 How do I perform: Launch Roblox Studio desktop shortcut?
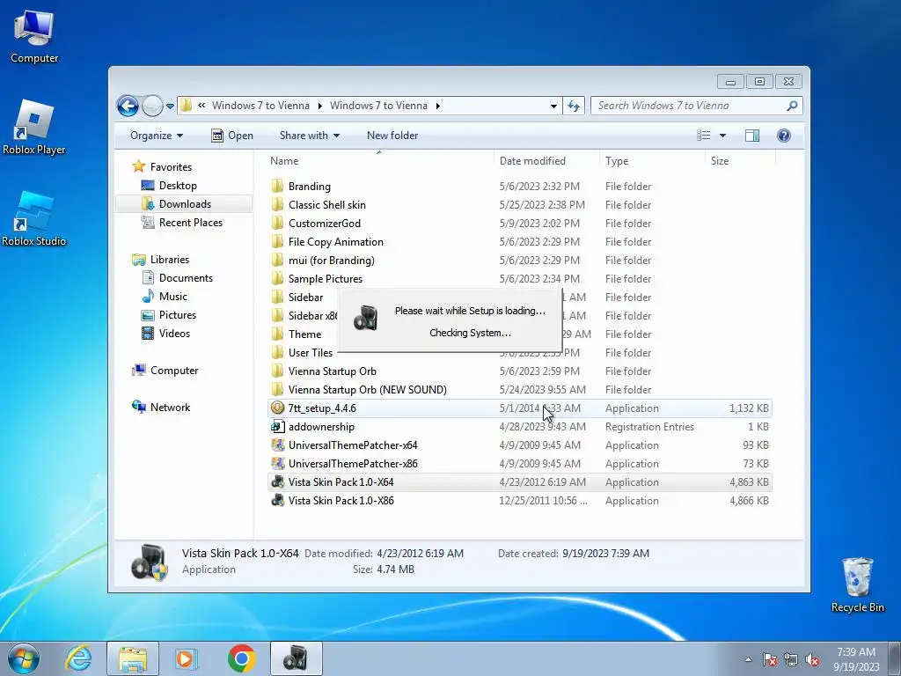tap(34, 219)
